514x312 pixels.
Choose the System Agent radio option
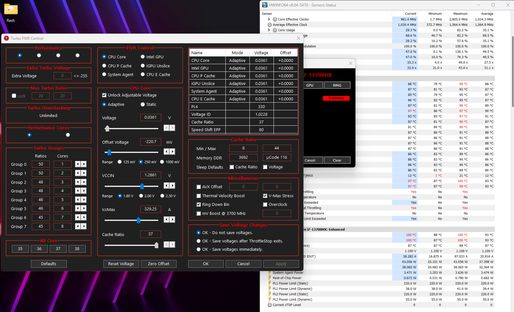tap(104, 74)
